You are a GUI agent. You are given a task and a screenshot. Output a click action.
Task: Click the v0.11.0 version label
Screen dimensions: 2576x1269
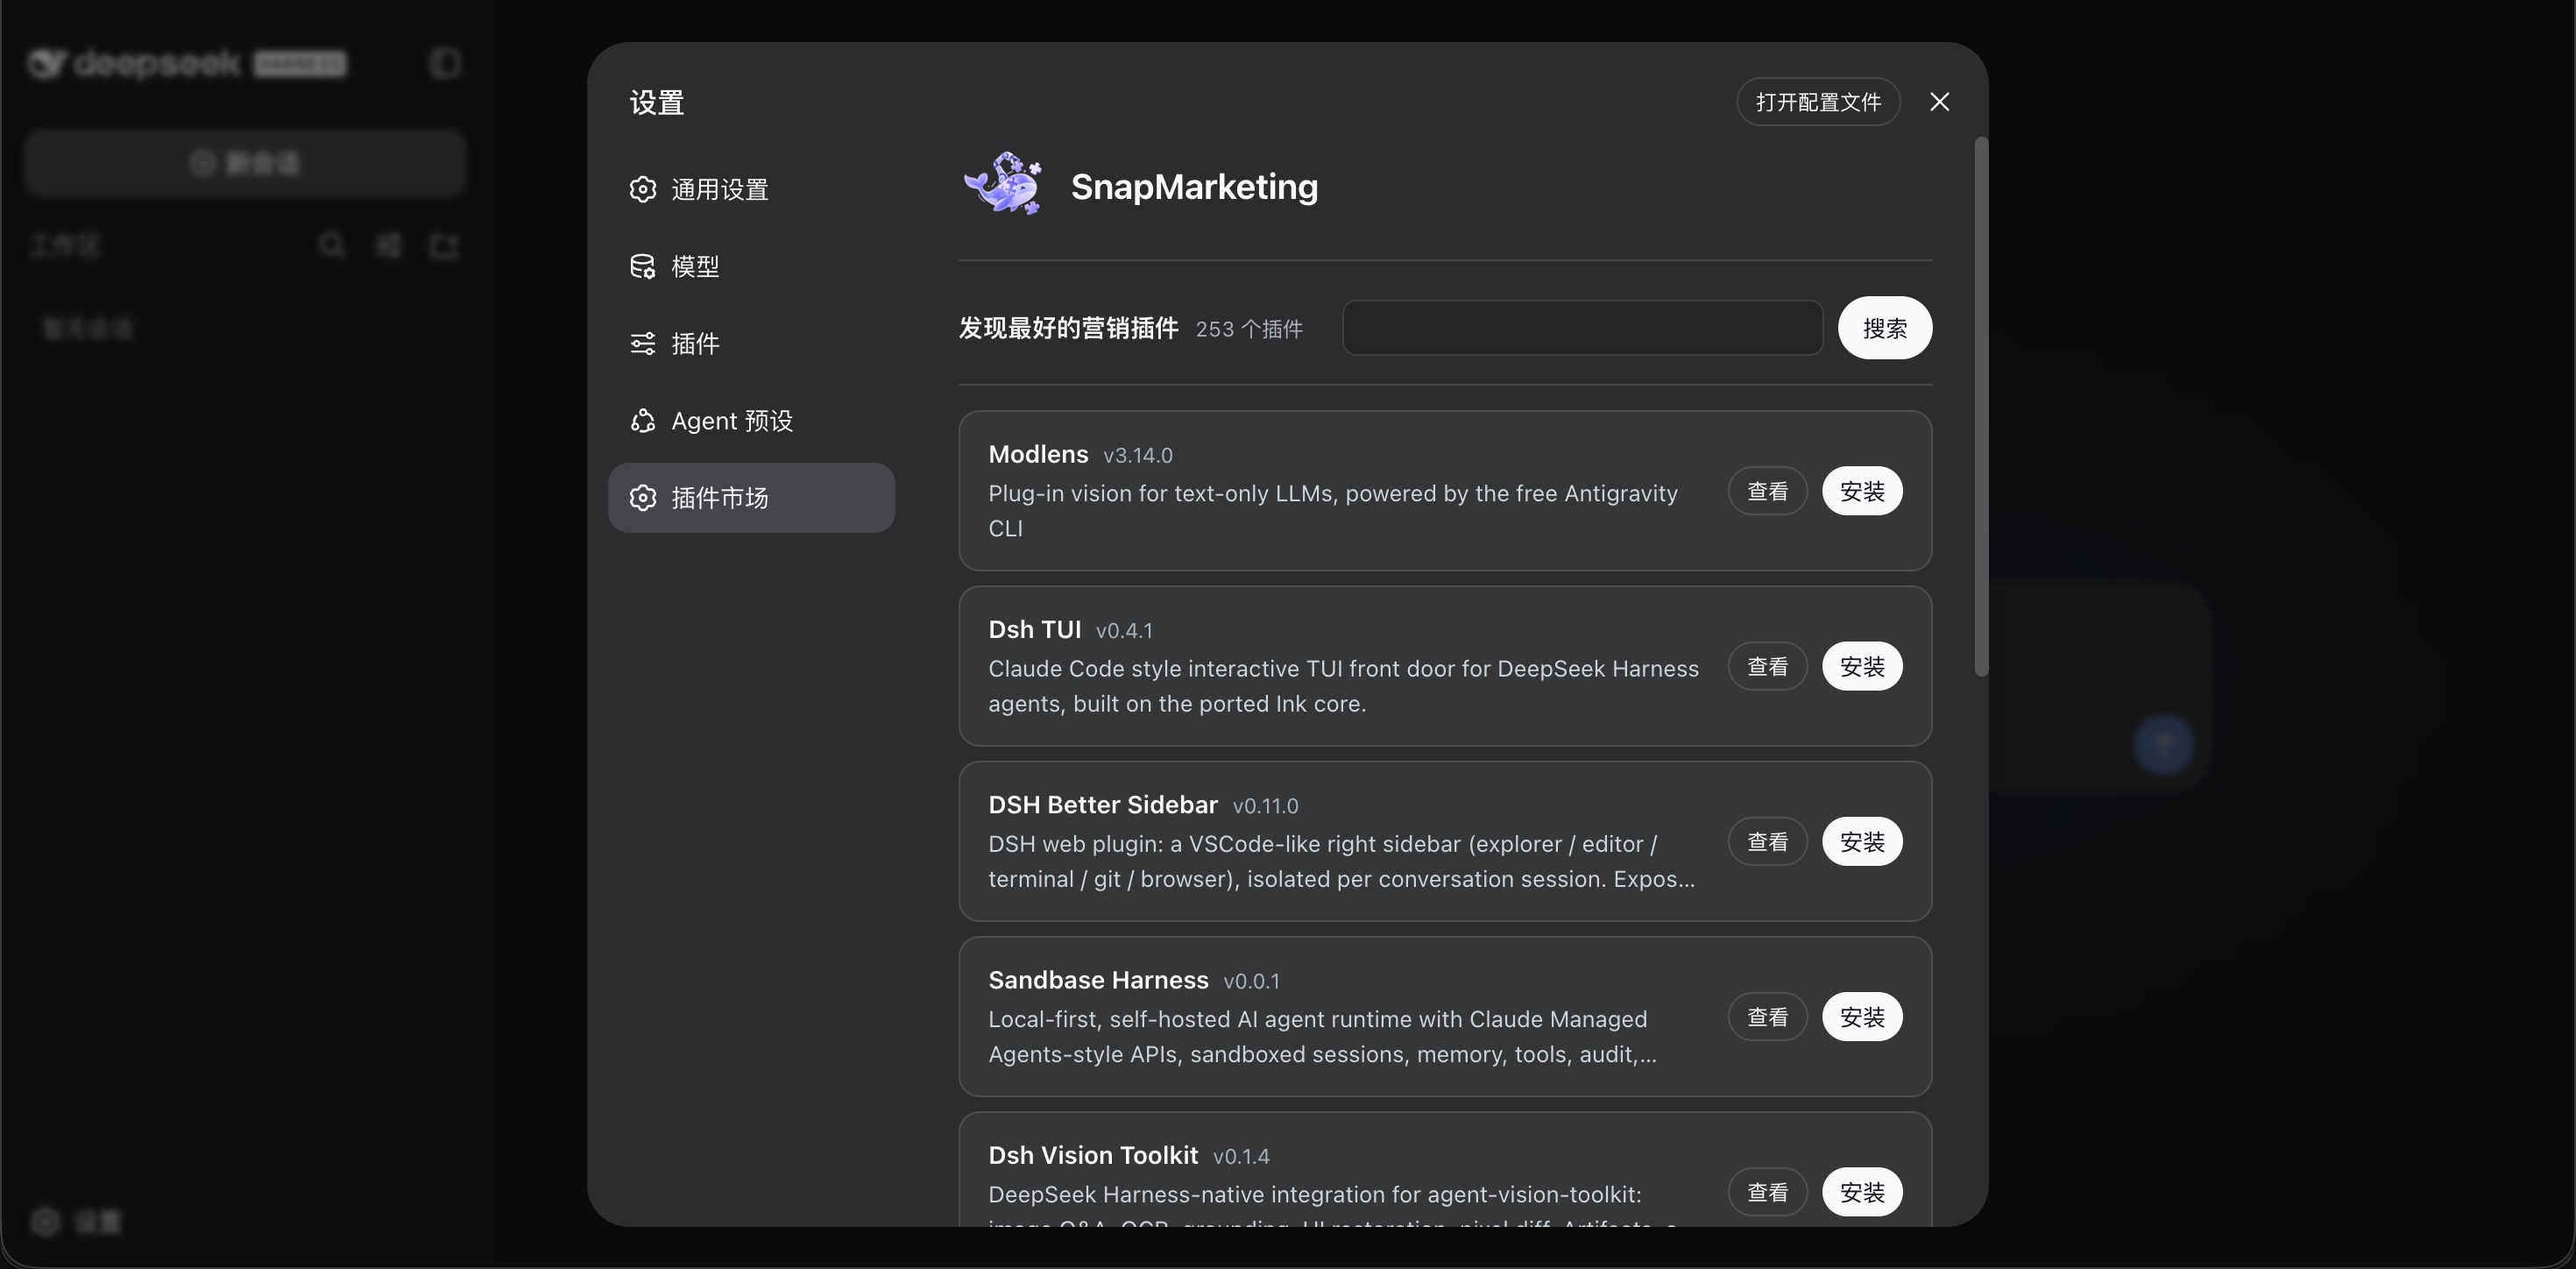1265,806
